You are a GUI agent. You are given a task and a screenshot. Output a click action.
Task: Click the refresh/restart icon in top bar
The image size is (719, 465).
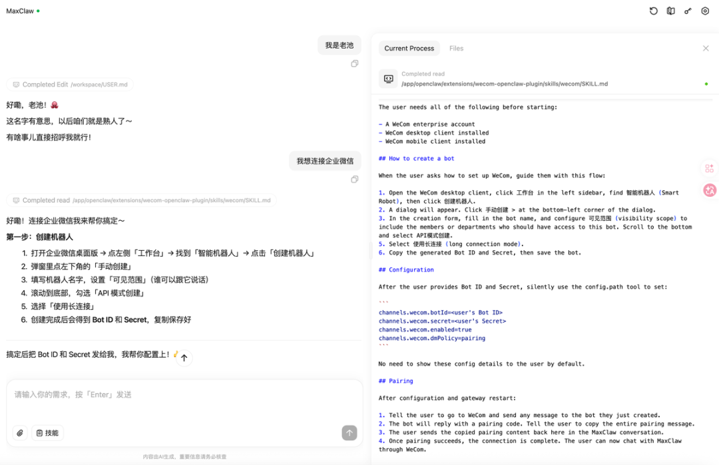654,11
